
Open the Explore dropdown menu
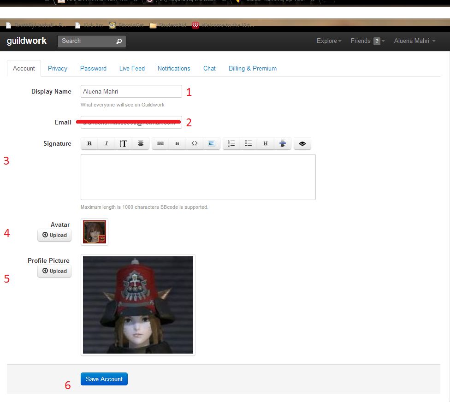coord(329,41)
